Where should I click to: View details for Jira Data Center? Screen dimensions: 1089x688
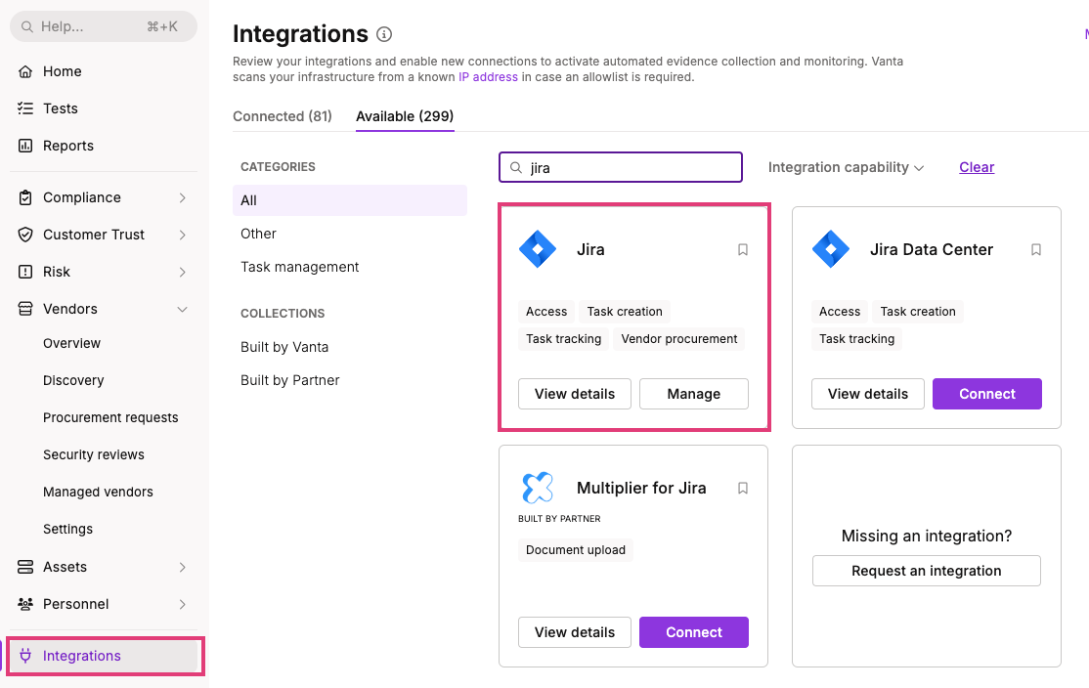pyautogui.click(x=867, y=394)
